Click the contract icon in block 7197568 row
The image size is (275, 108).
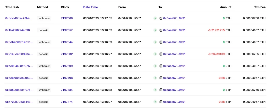(161, 18)
